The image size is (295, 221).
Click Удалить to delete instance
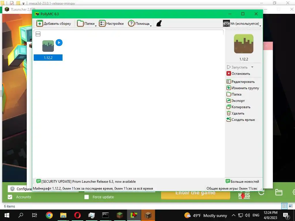(x=235, y=113)
